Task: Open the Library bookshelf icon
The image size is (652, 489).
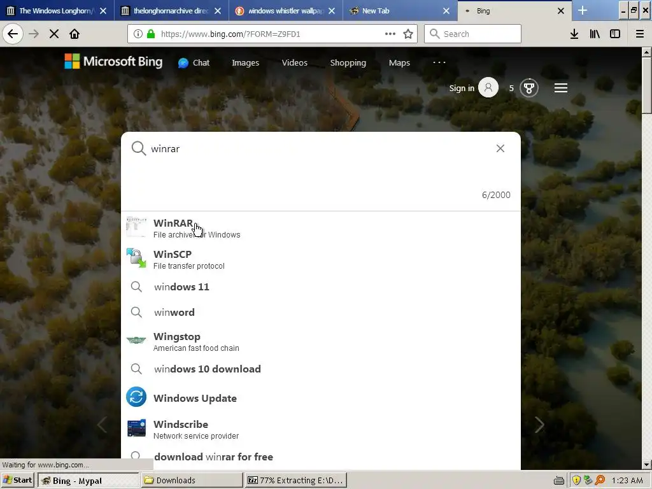Action: 595,34
